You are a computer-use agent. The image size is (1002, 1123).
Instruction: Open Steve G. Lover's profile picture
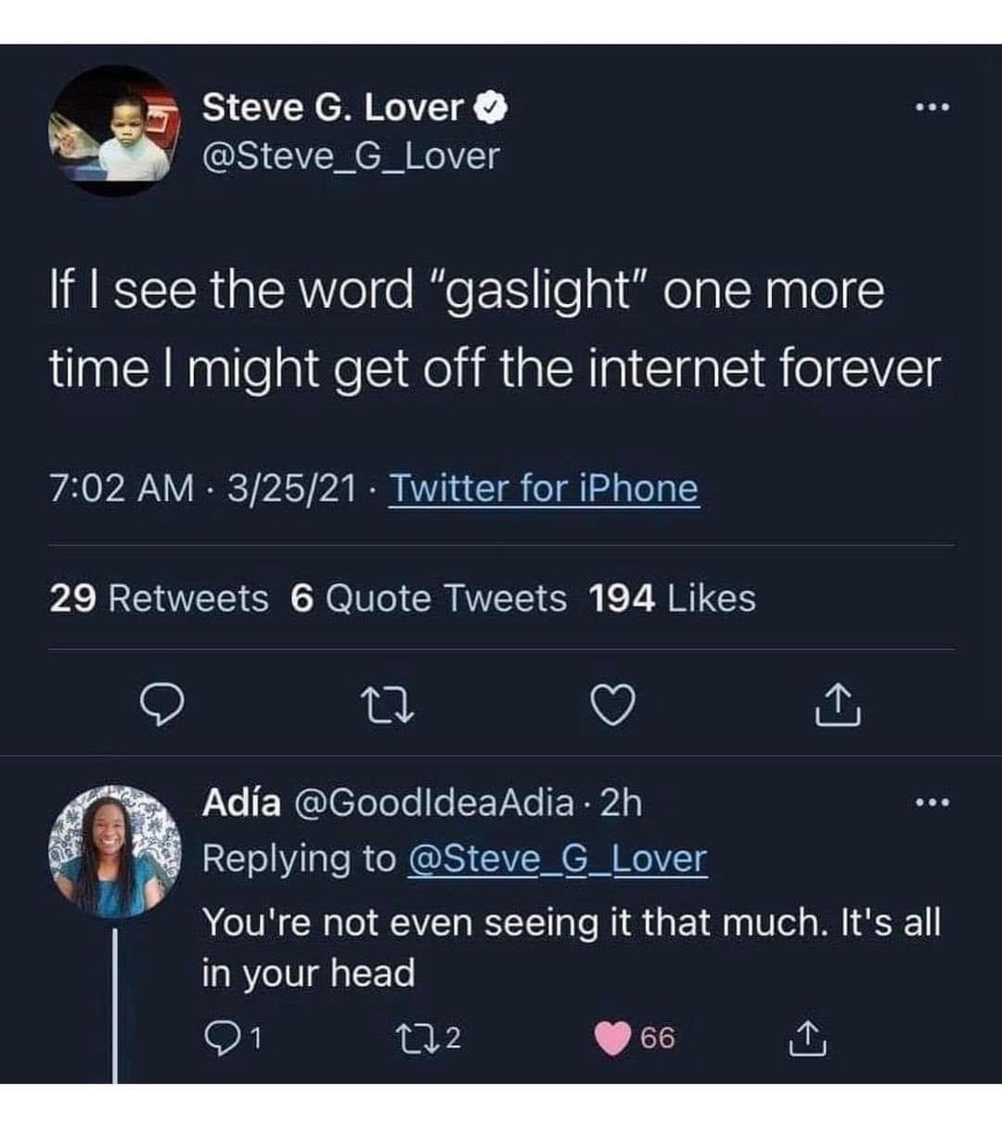click(114, 131)
